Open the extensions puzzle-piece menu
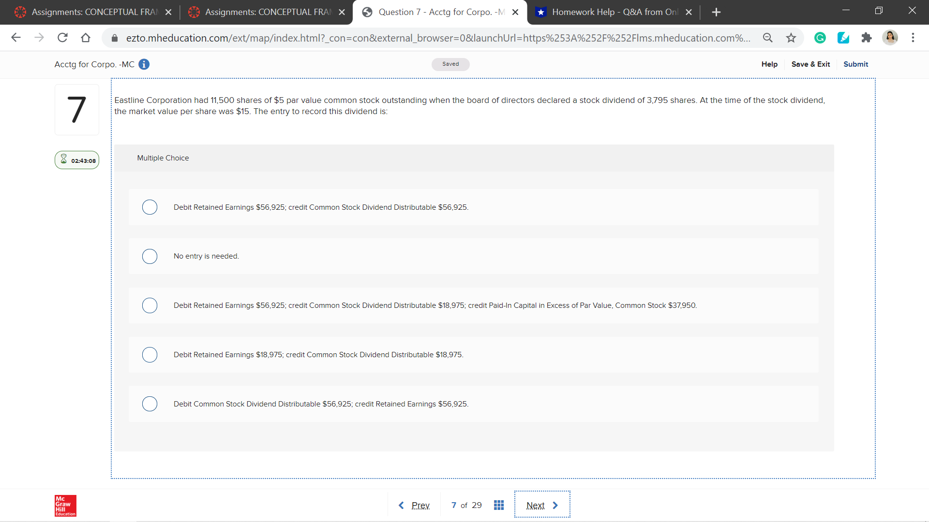Image resolution: width=929 pixels, height=522 pixels. point(867,38)
